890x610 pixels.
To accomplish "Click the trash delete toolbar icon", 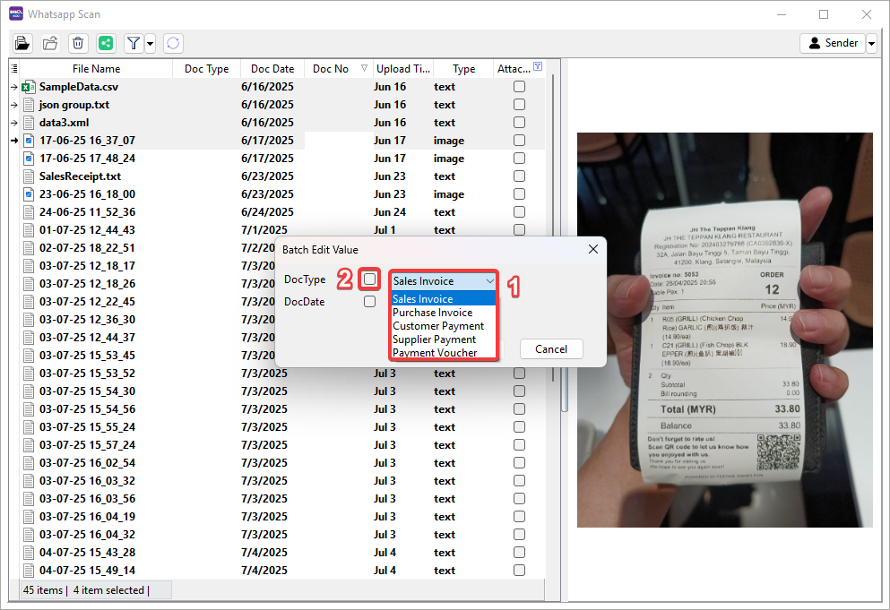I will 78,43.
